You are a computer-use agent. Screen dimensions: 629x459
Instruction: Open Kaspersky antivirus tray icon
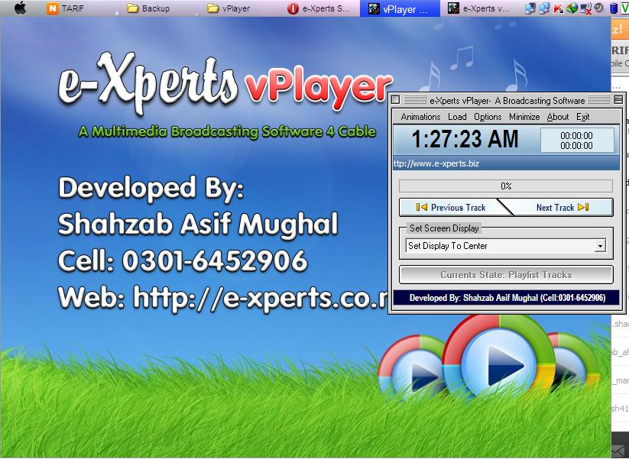[x=558, y=8]
